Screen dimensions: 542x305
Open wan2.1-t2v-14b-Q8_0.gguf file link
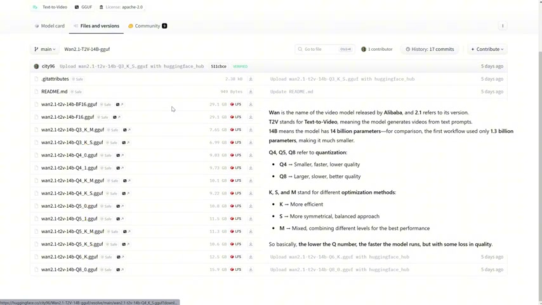coord(69,269)
